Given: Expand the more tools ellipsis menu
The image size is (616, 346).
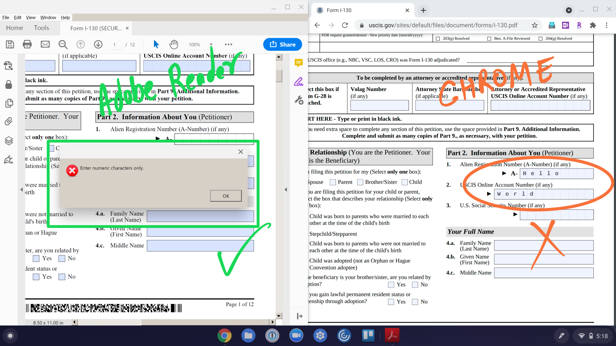Looking at the screenshot, I should [228, 44].
